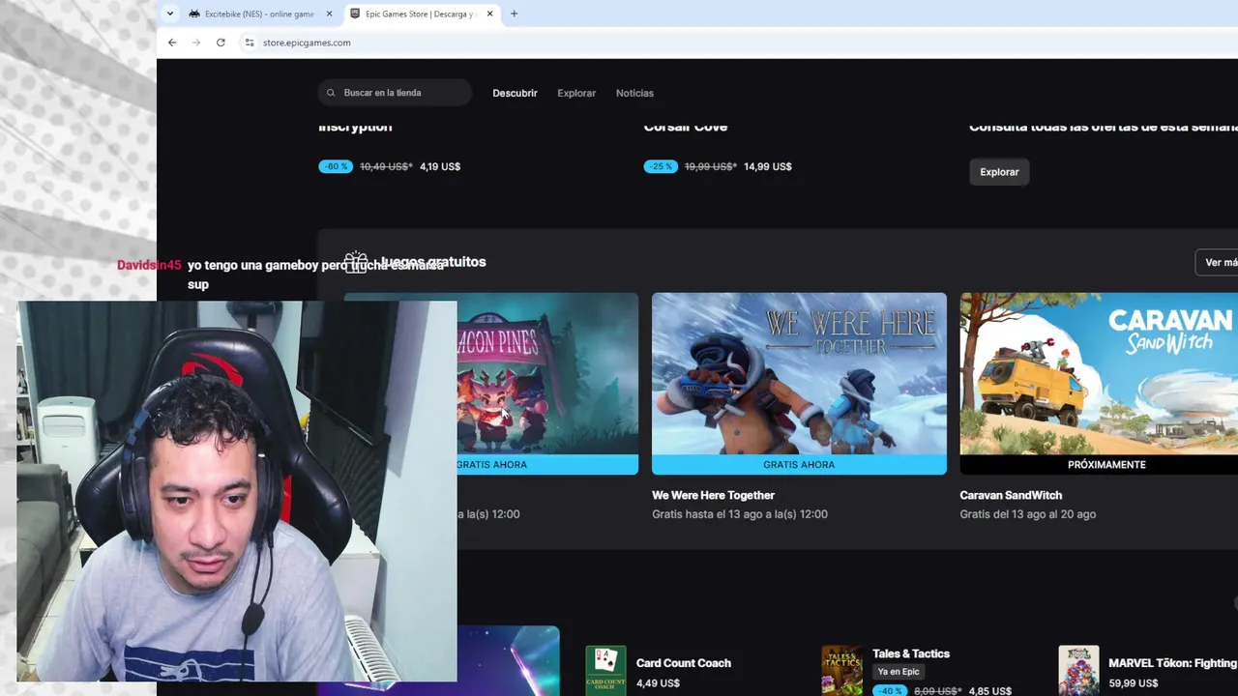The width and height of the screenshot is (1238, 696).
Task: Open a new browser tab
Action: pyautogui.click(x=514, y=14)
